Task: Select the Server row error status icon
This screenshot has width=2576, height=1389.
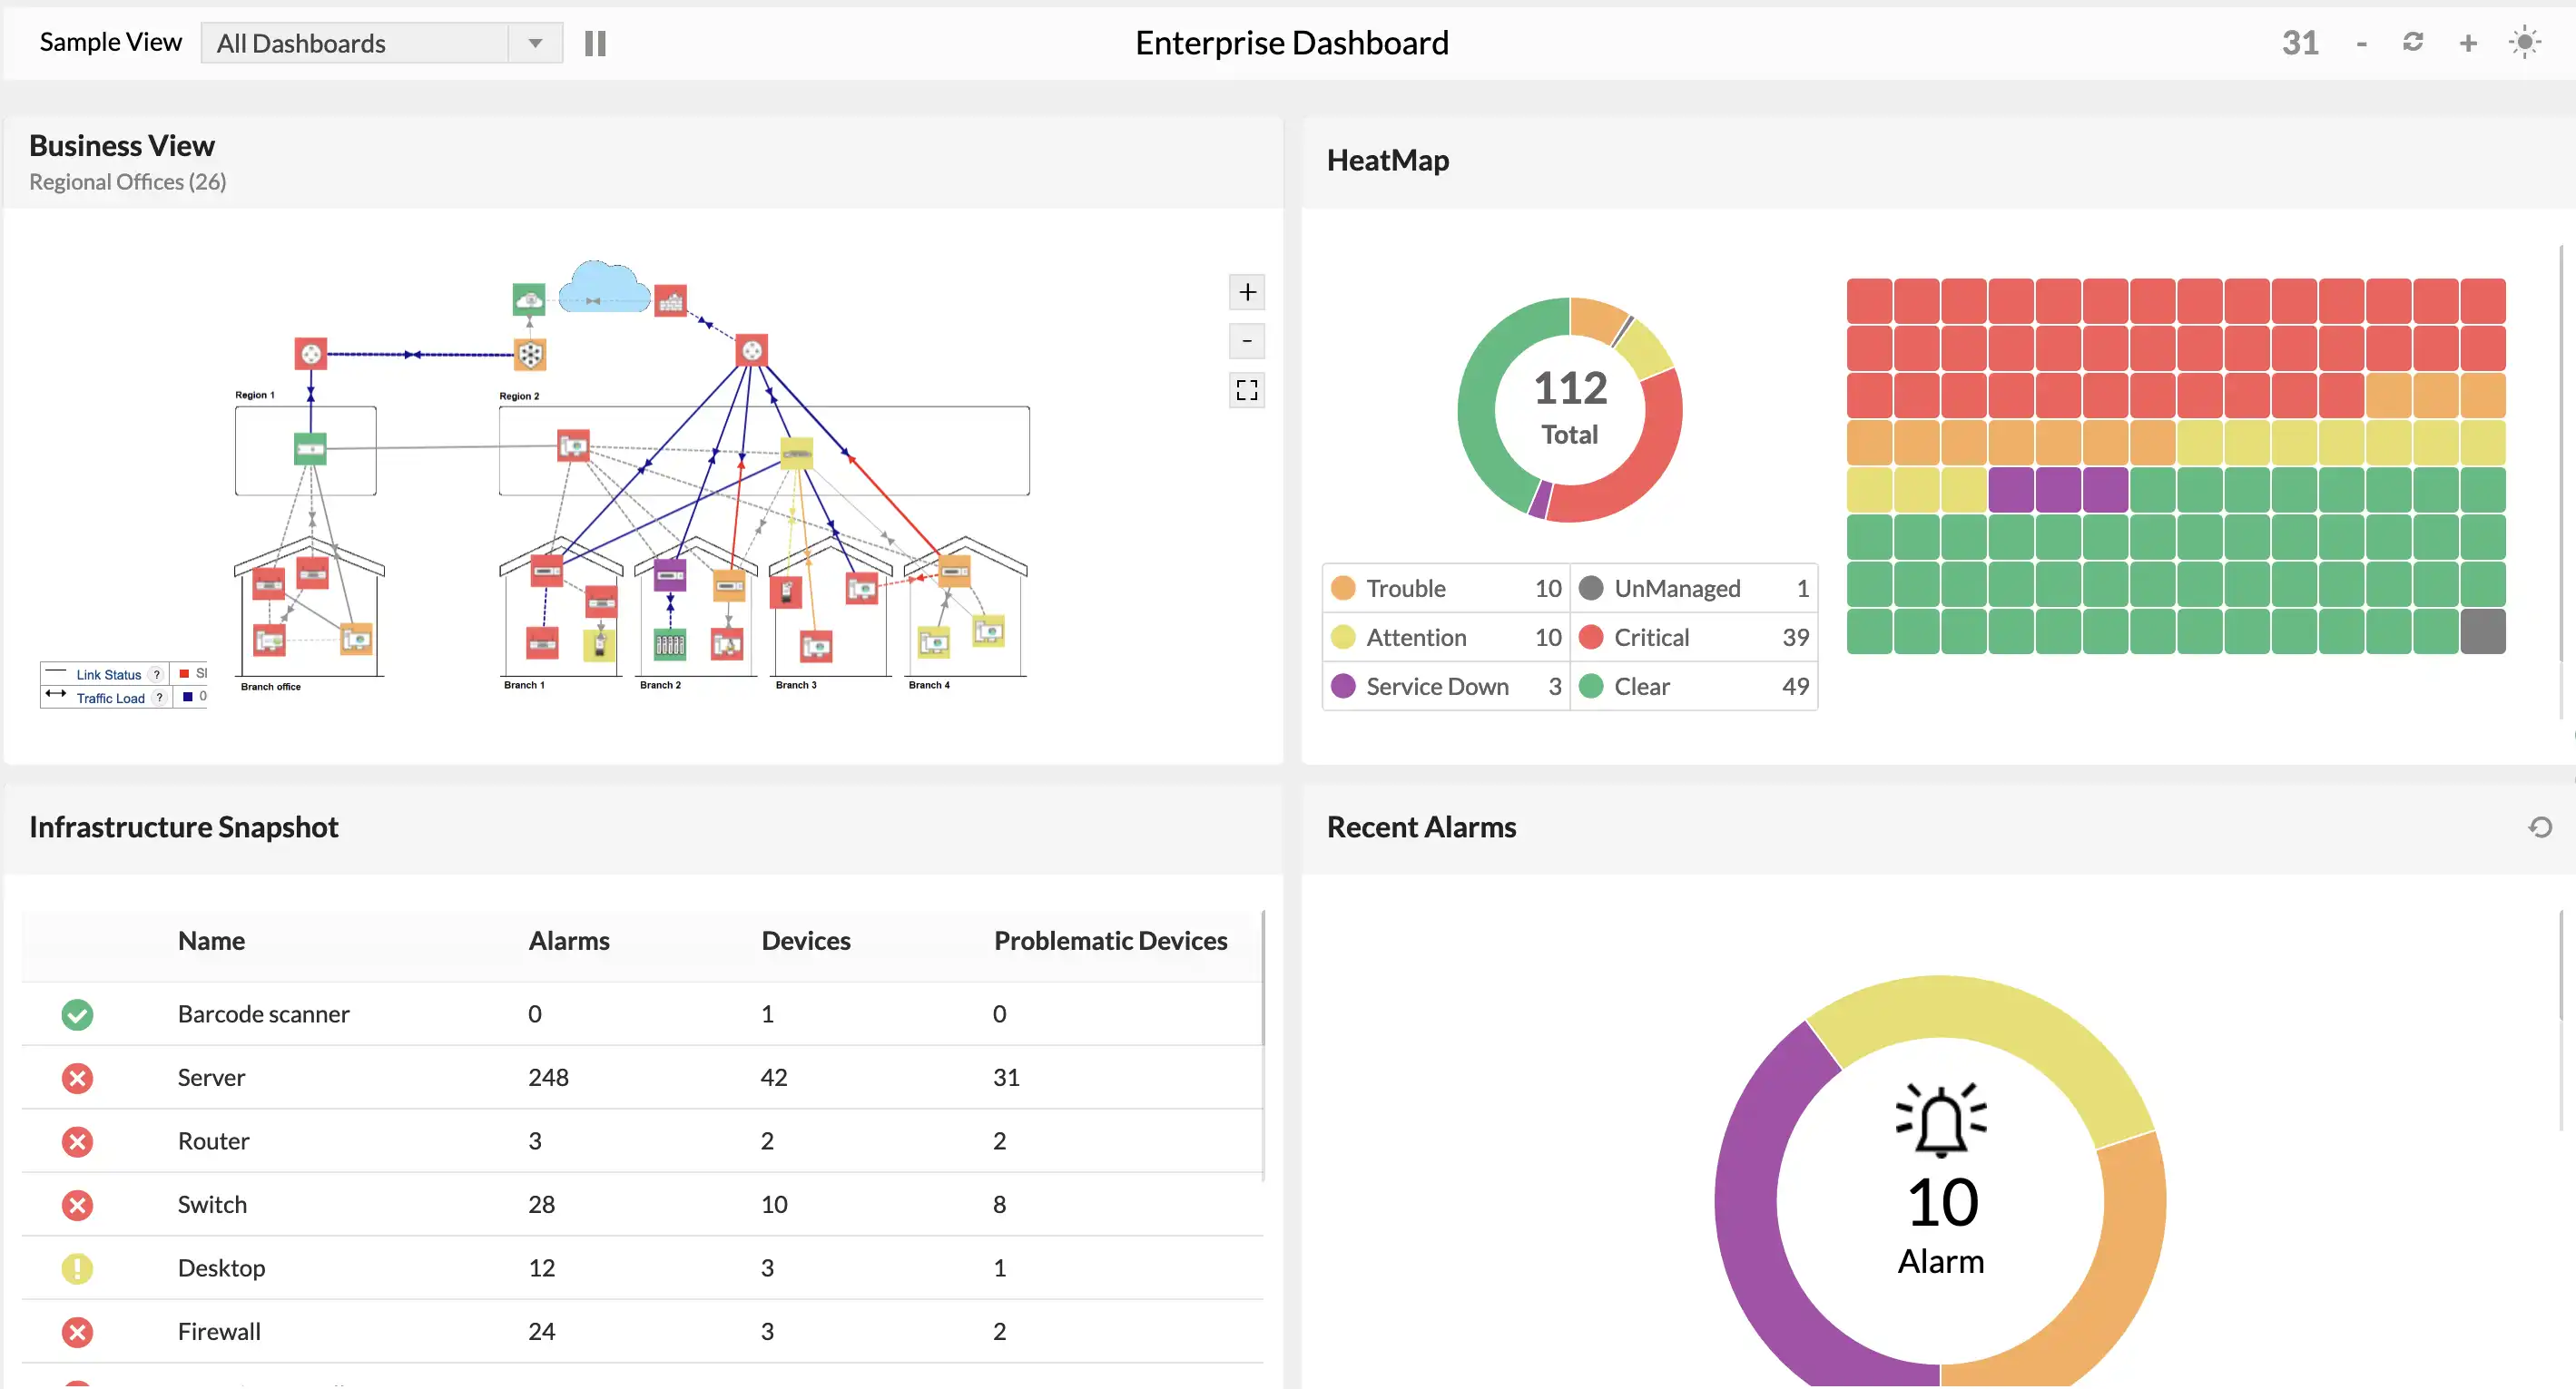Action: point(77,1078)
